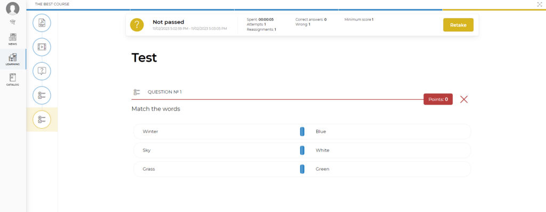Click the blue handle in Sky row
Screen dimensions: 546x212
click(x=302, y=150)
